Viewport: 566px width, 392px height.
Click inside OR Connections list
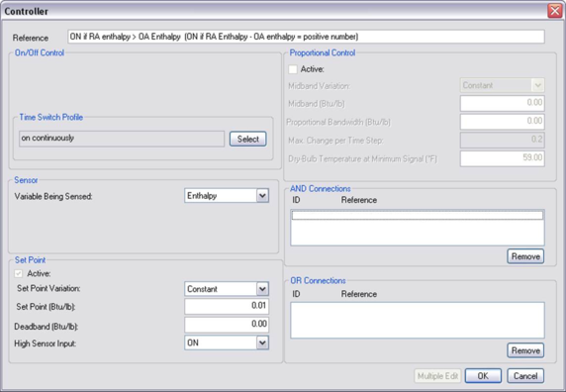(x=418, y=320)
